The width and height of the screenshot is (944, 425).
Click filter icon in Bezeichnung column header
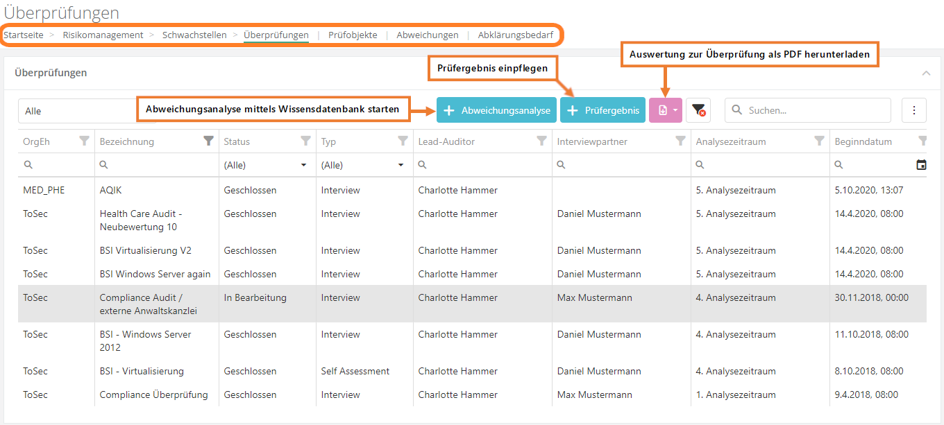(208, 141)
